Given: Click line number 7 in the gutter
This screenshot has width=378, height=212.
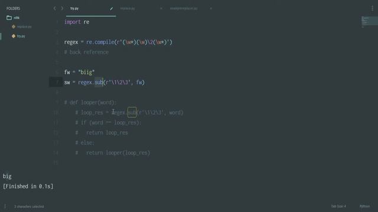Looking at the screenshot, I should (x=57, y=82).
